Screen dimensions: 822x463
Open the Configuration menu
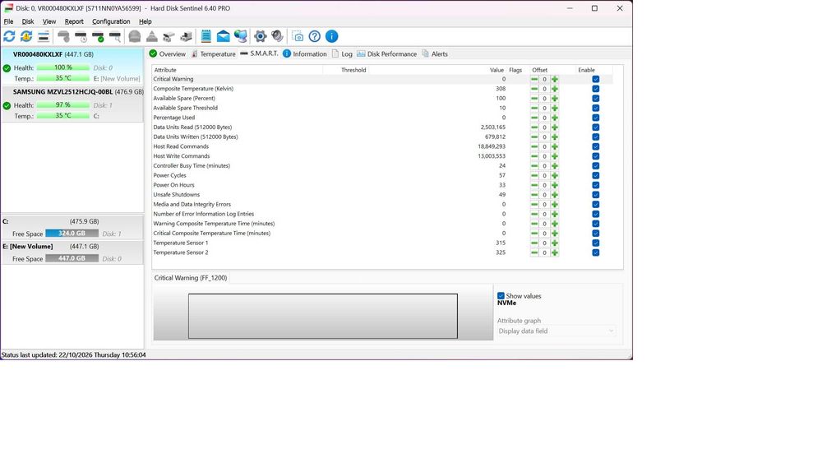tap(111, 21)
